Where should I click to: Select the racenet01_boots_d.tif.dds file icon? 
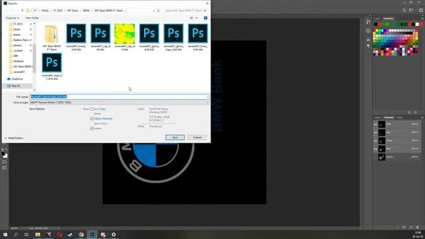point(76,34)
